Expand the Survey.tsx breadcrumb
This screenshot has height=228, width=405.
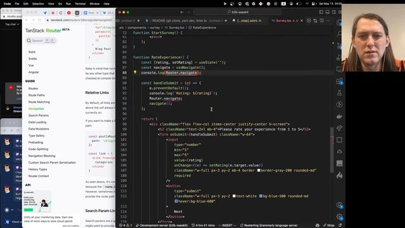175,27
